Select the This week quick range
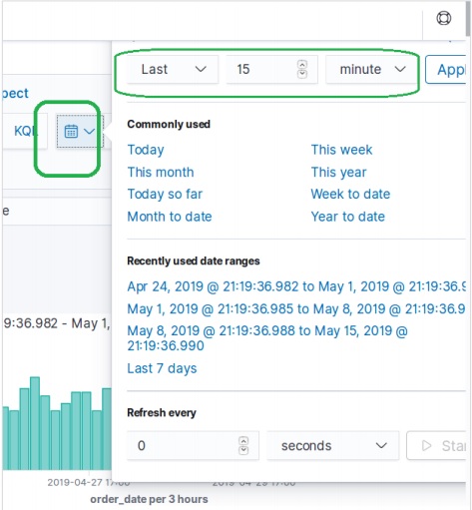The width and height of the screenshot is (472, 510). click(341, 150)
